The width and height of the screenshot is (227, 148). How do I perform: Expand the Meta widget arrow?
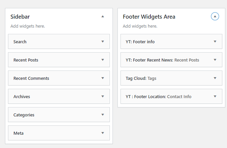tap(103, 133)
